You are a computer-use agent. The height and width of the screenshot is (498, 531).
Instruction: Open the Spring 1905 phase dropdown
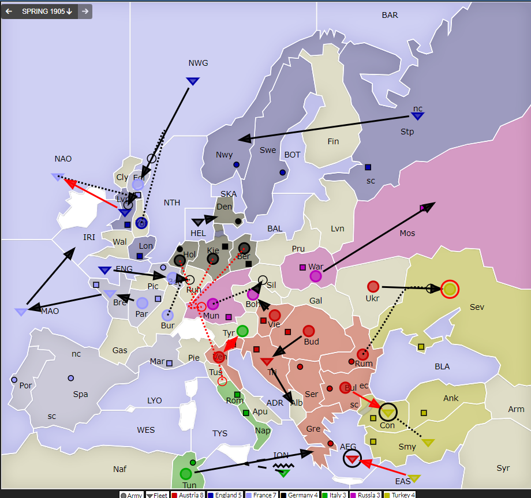47,12
